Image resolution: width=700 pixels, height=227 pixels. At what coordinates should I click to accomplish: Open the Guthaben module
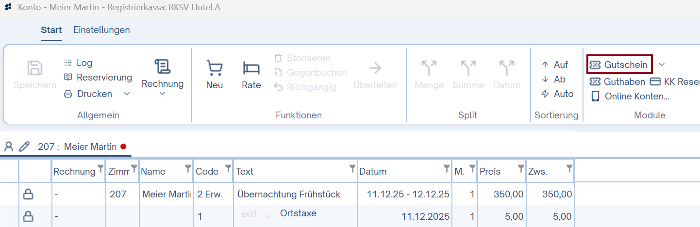[x=617, y=81]
